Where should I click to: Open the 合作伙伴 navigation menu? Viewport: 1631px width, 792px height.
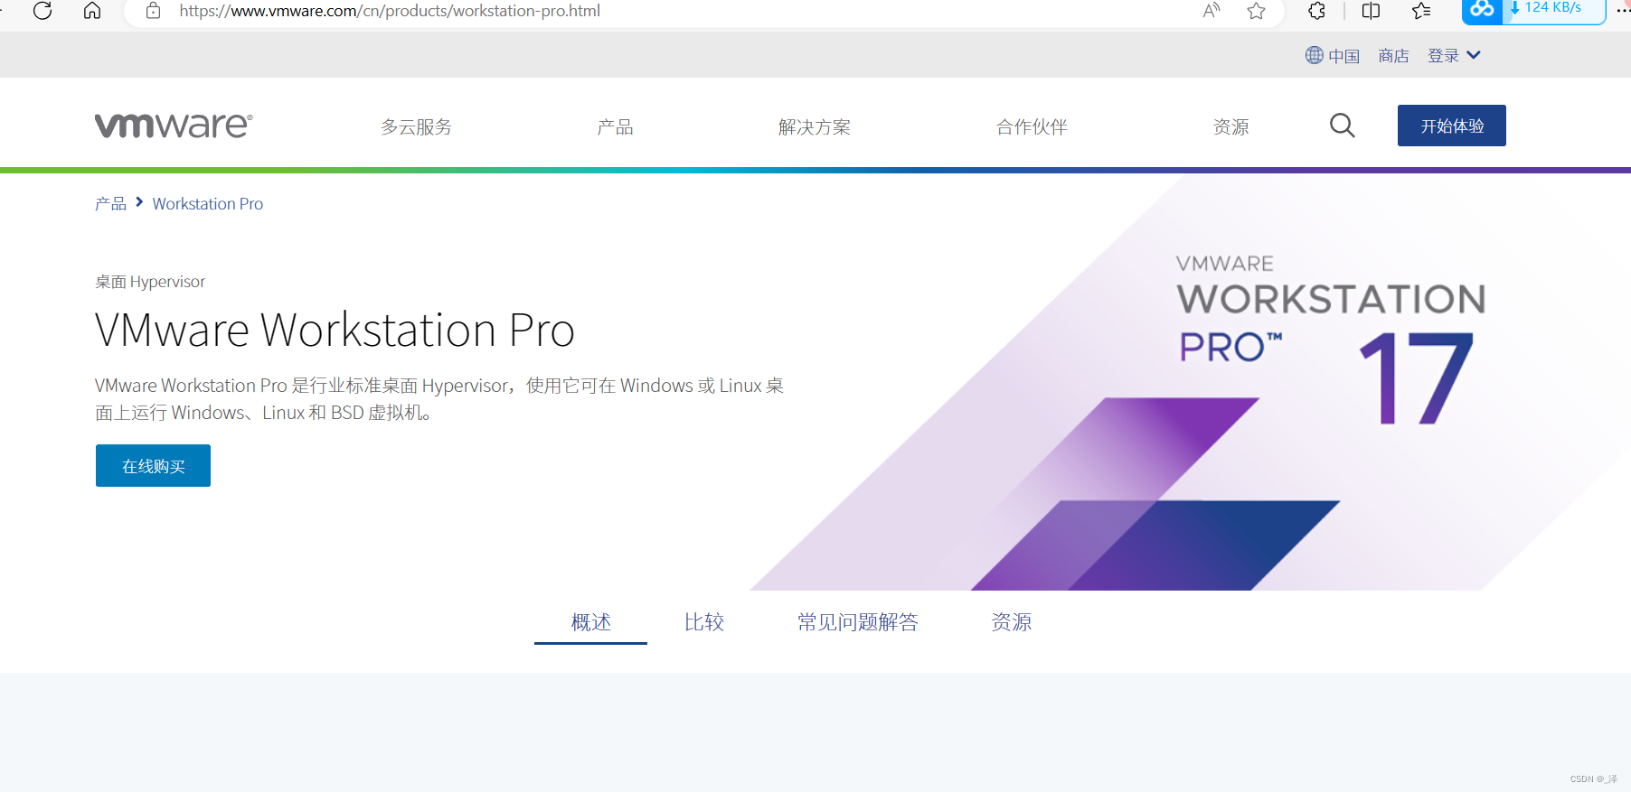click(x=1032, y=126)
